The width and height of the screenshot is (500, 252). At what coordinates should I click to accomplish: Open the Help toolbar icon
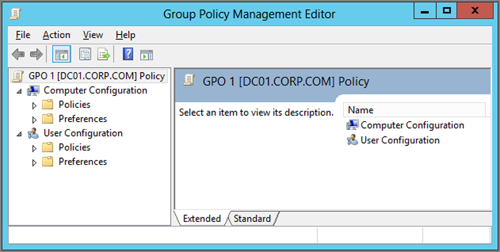tap(128, 54)
